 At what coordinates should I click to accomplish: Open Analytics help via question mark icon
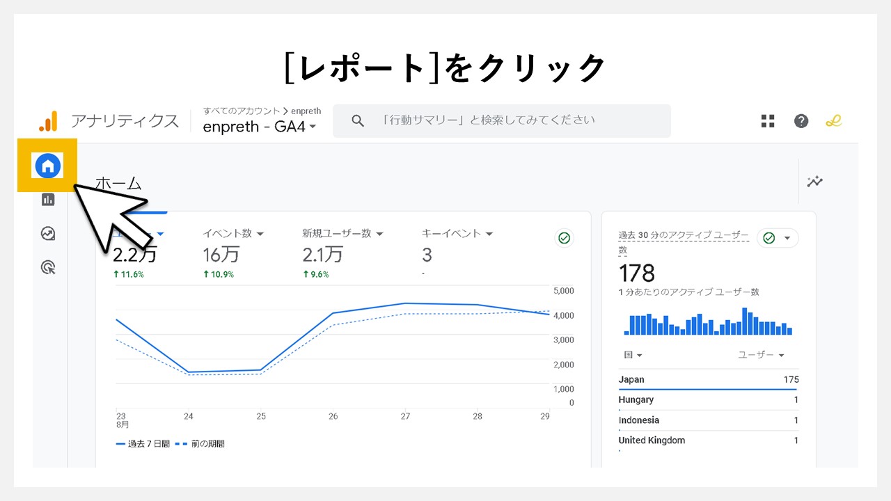801,120
